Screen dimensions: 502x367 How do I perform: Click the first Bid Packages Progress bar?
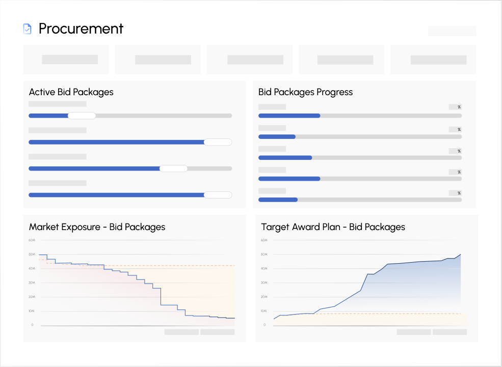pos(360,116)
